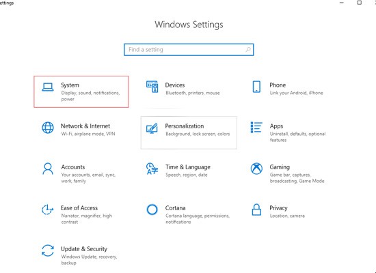Select the Privacy padlock icon
The height and width of the screenshot is (273, 376).
[256, 210]
